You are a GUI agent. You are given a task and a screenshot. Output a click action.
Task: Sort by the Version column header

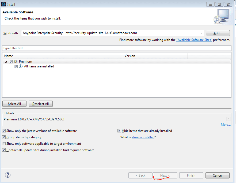(x=155, y=56)
